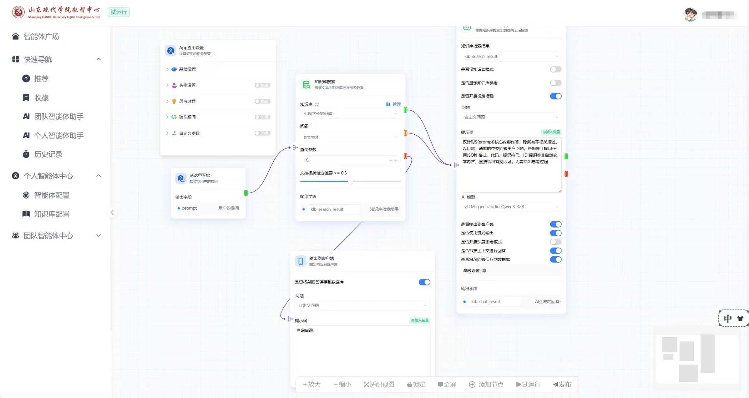Open 知识库配置 sidebar item
Viewport: 749px width, 398px height.
pos(52,214)
